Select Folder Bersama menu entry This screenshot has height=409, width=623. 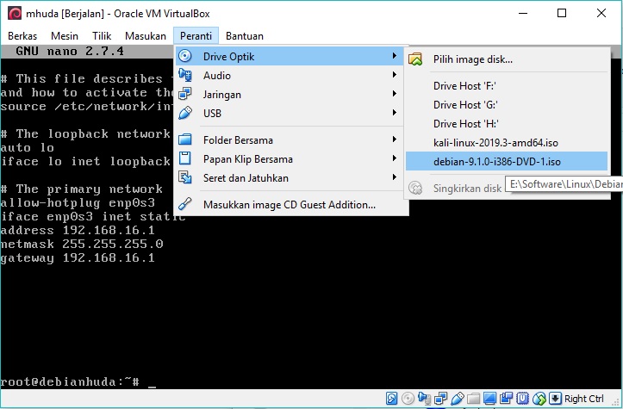pyautogui.click(x=289, y=139)
